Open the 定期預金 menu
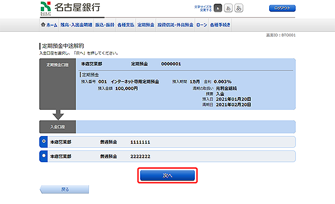335x204 pixels. click(146, 25)
